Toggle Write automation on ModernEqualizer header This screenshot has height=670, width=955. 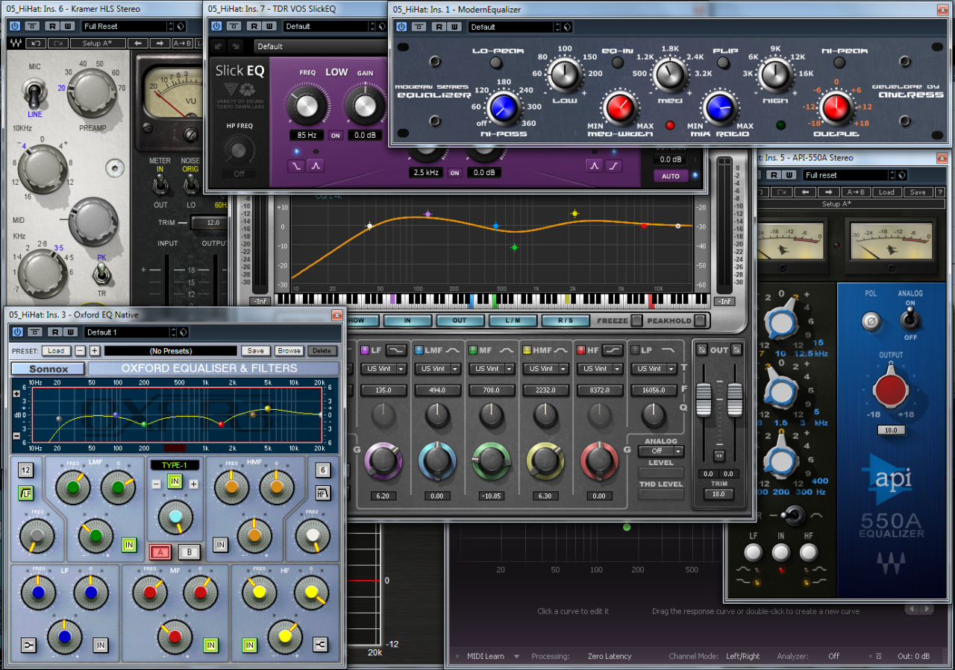[454, 27]
